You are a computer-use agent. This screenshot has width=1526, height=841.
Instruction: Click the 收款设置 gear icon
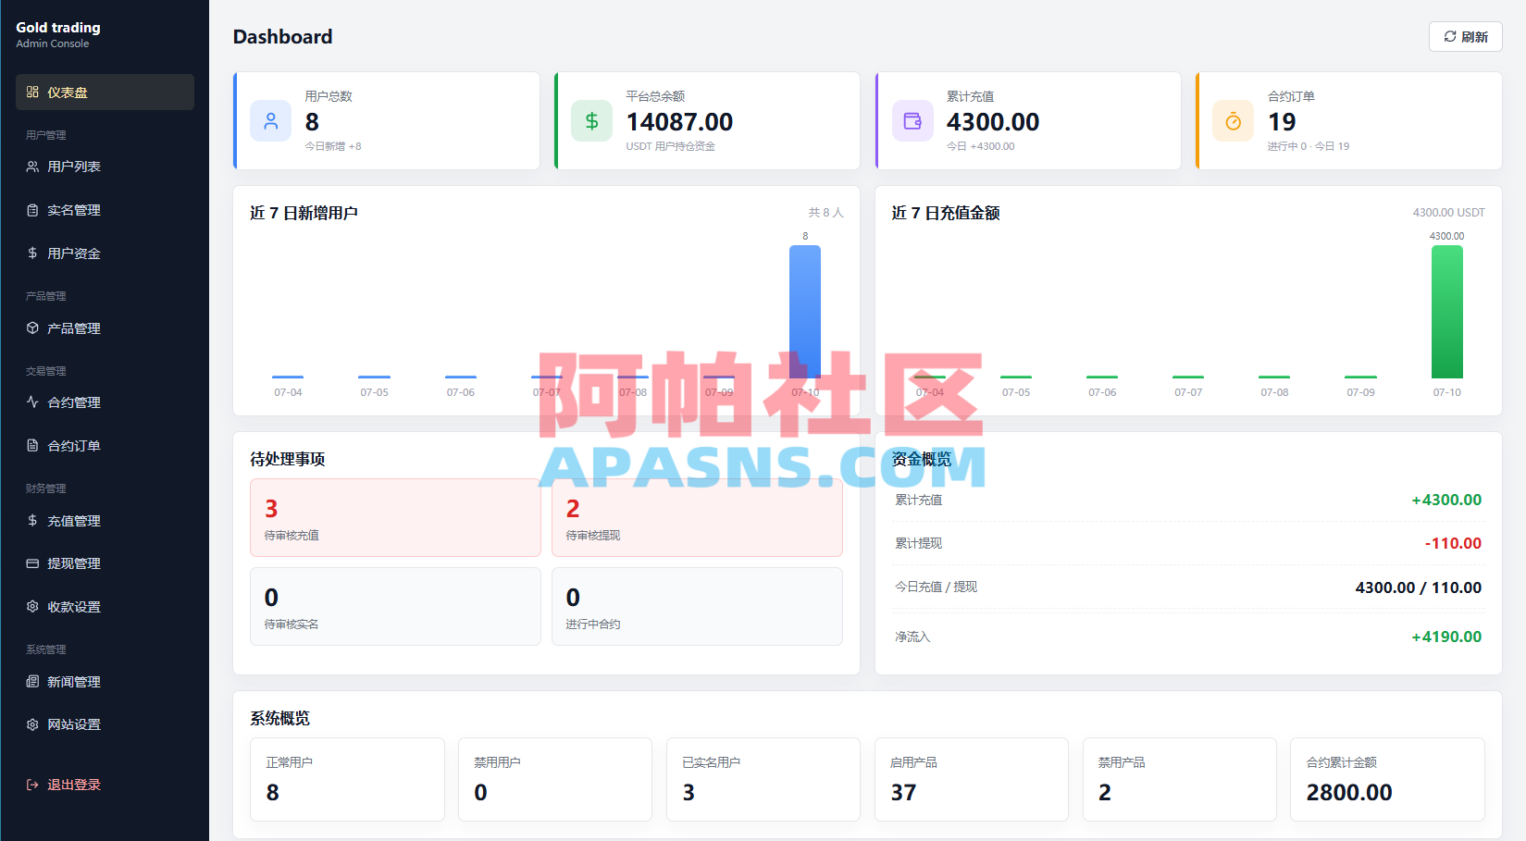(32, 607)
